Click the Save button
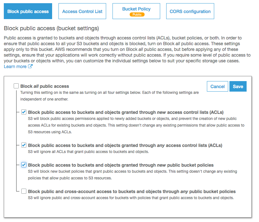The height and width of the screenshot is (222, 259). (238, 86)
